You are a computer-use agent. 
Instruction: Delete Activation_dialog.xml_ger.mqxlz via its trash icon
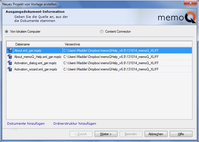click(10, 63)
